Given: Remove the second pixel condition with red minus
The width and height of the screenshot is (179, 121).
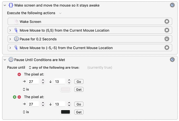Looking at the screenshot, I should (x=19, y=97).
